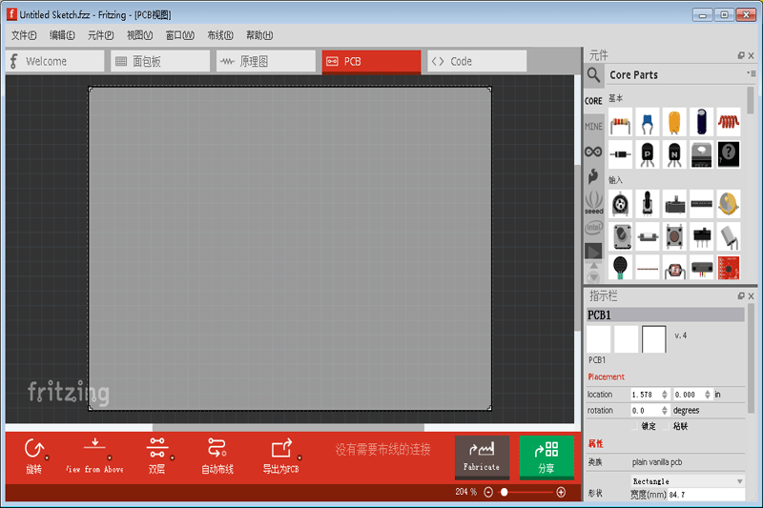Select the resistor part in Core Parts
This screenshot has width=763, height=508.
coord(621,121)
